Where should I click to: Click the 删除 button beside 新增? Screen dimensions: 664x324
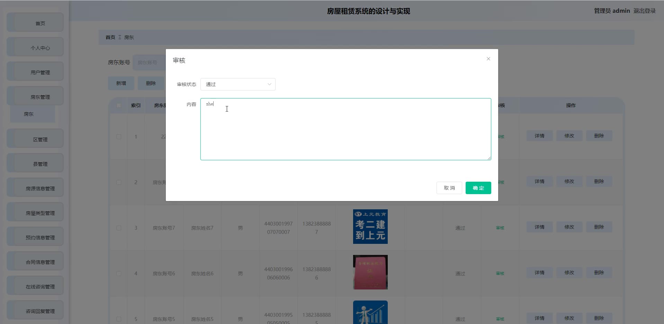151,83
